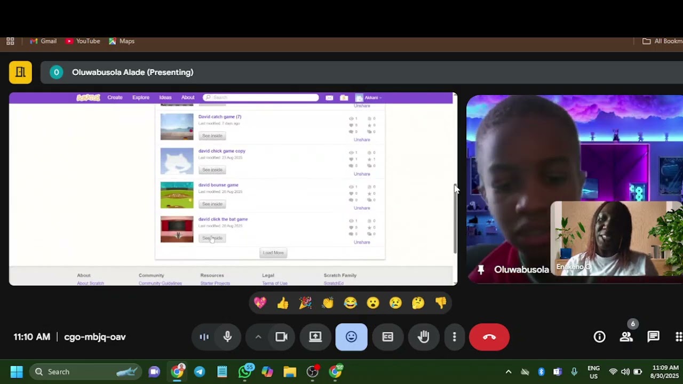Open the Windows Start menu
This screenshot has height=384, width=683.
pyautogui.click(x=17, y=372)
